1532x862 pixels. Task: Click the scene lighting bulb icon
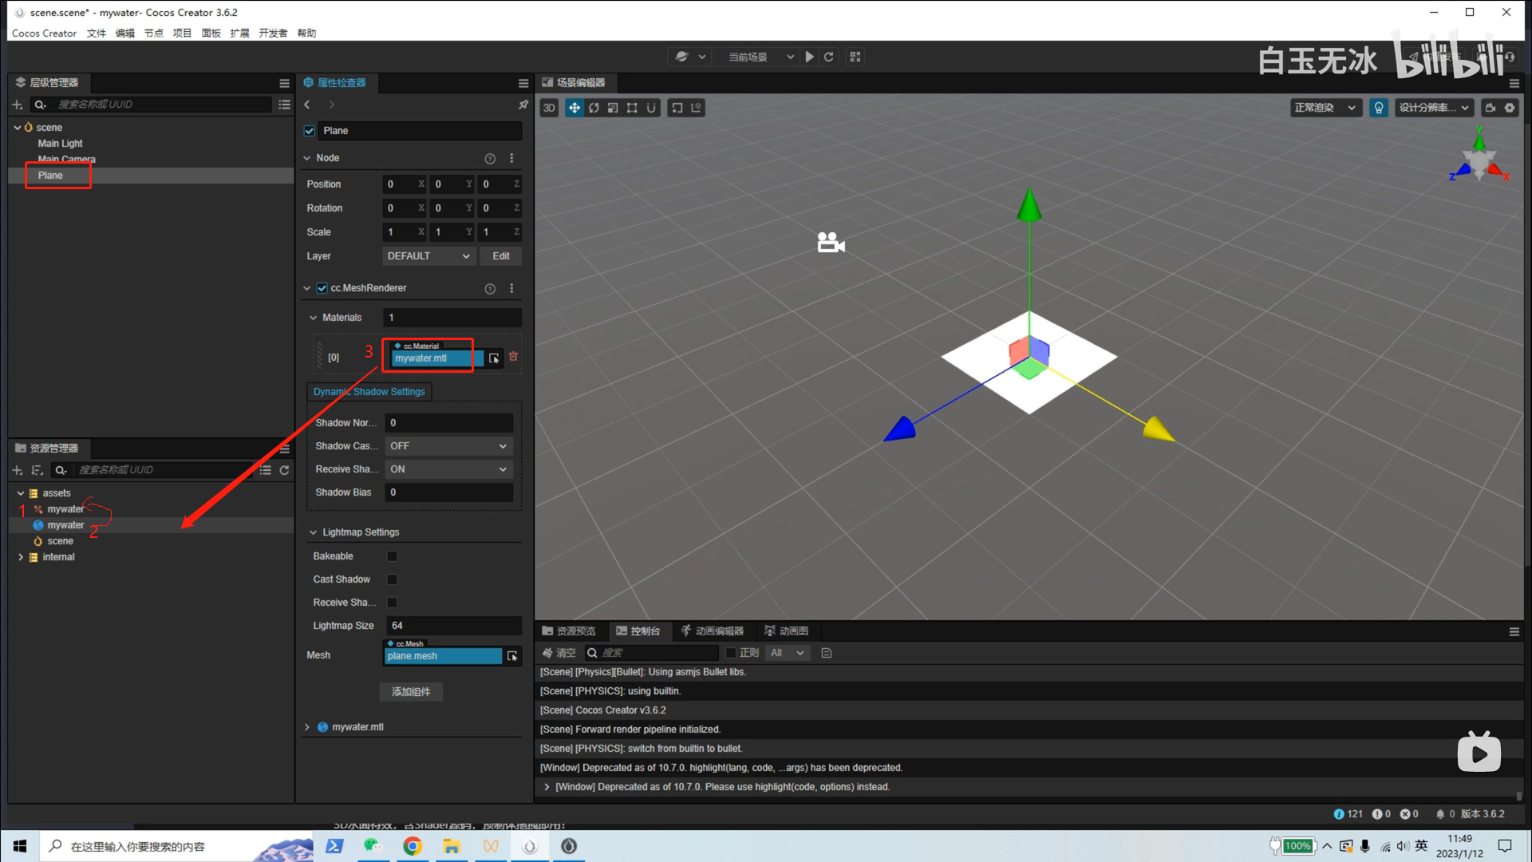pos(1378,108)
